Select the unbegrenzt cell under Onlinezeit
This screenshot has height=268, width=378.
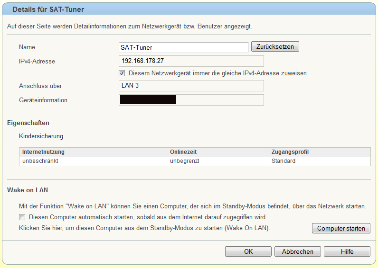[x=184, y=161]
